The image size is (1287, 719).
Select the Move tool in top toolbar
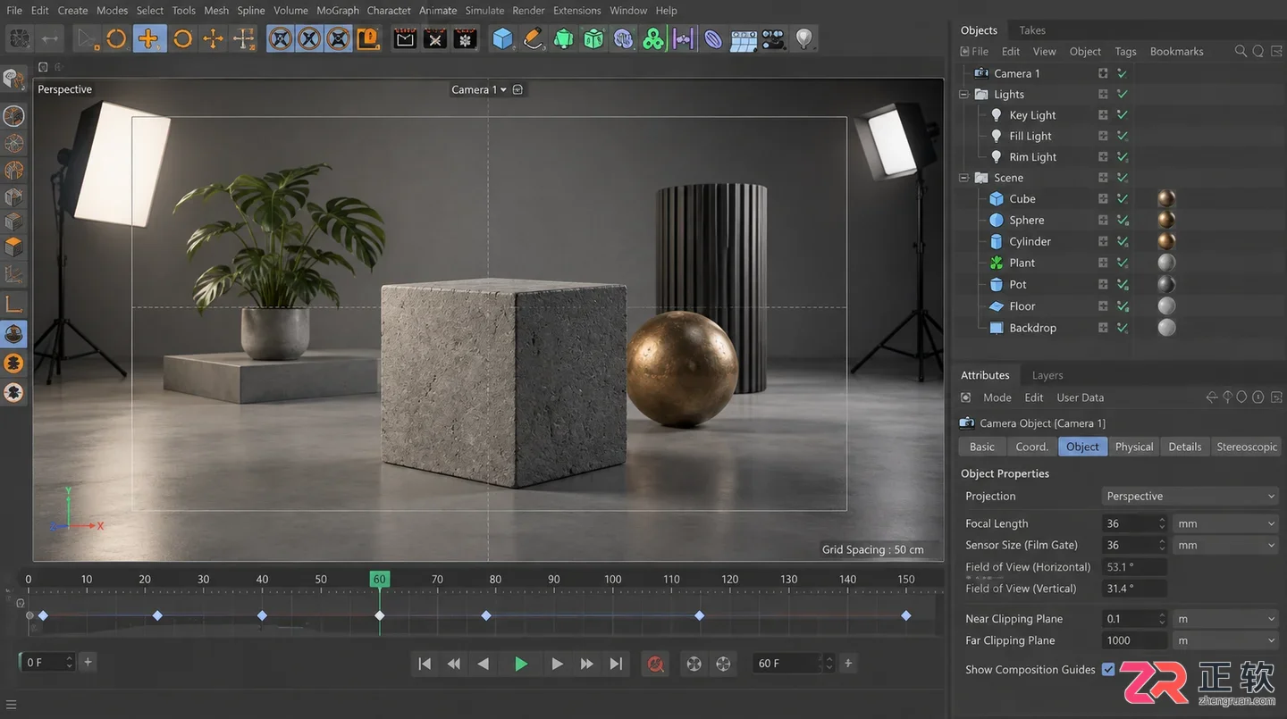(149, 38)
